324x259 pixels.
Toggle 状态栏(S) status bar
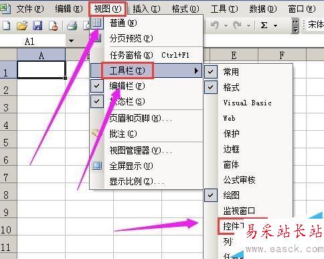147,101
